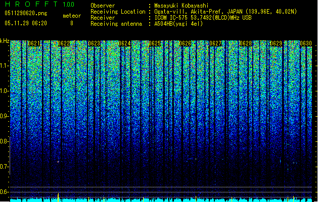
Task: Click the tallest yellow meteor spike in bottom strip
Action: tap(59, 197)
